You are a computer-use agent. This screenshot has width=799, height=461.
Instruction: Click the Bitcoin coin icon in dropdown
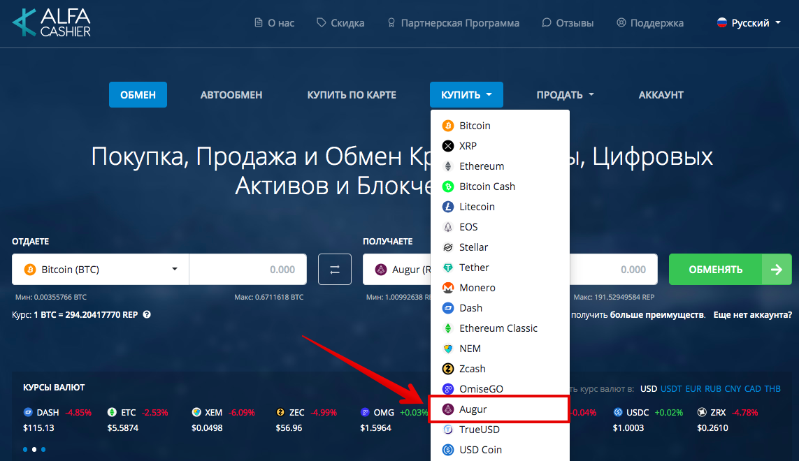point(448,126)
